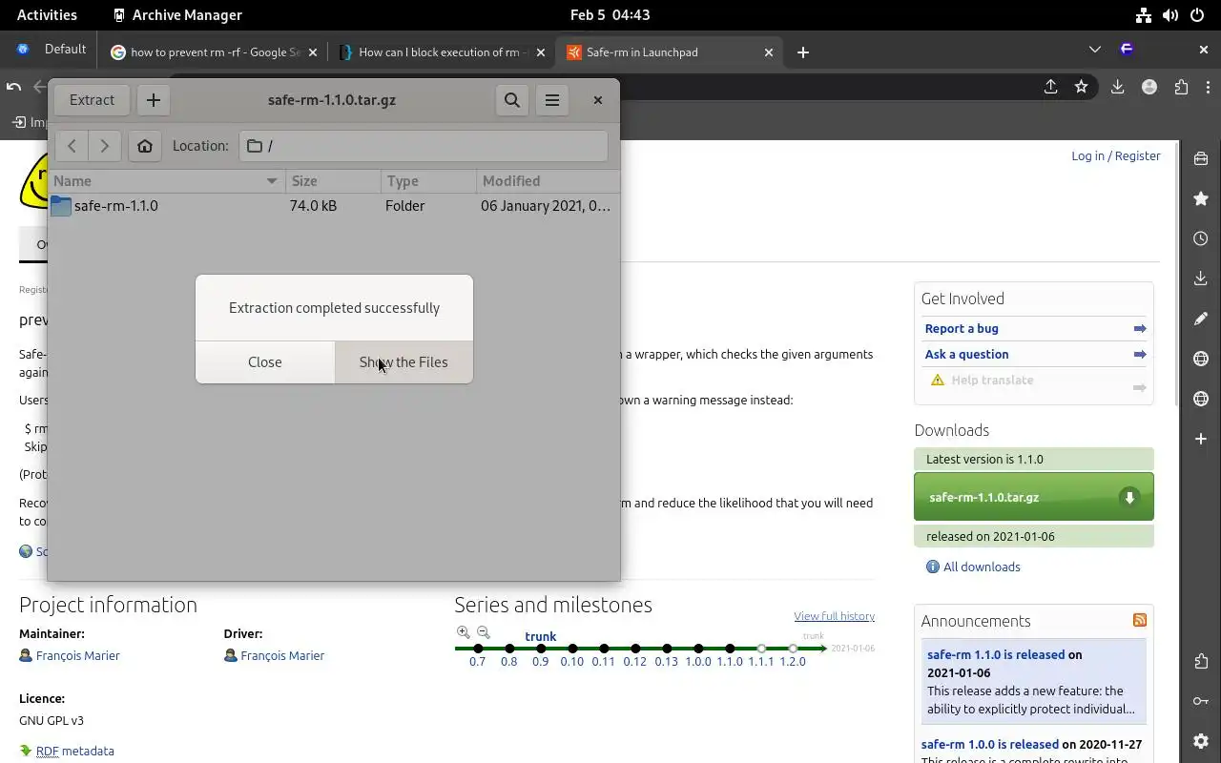Open sidebar history clock panel
Viewport: 1221px width, 763px height.
coord(1201,238)
